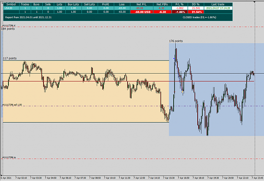
Task: Click the Last trade column header
Action: coord(218,4)
